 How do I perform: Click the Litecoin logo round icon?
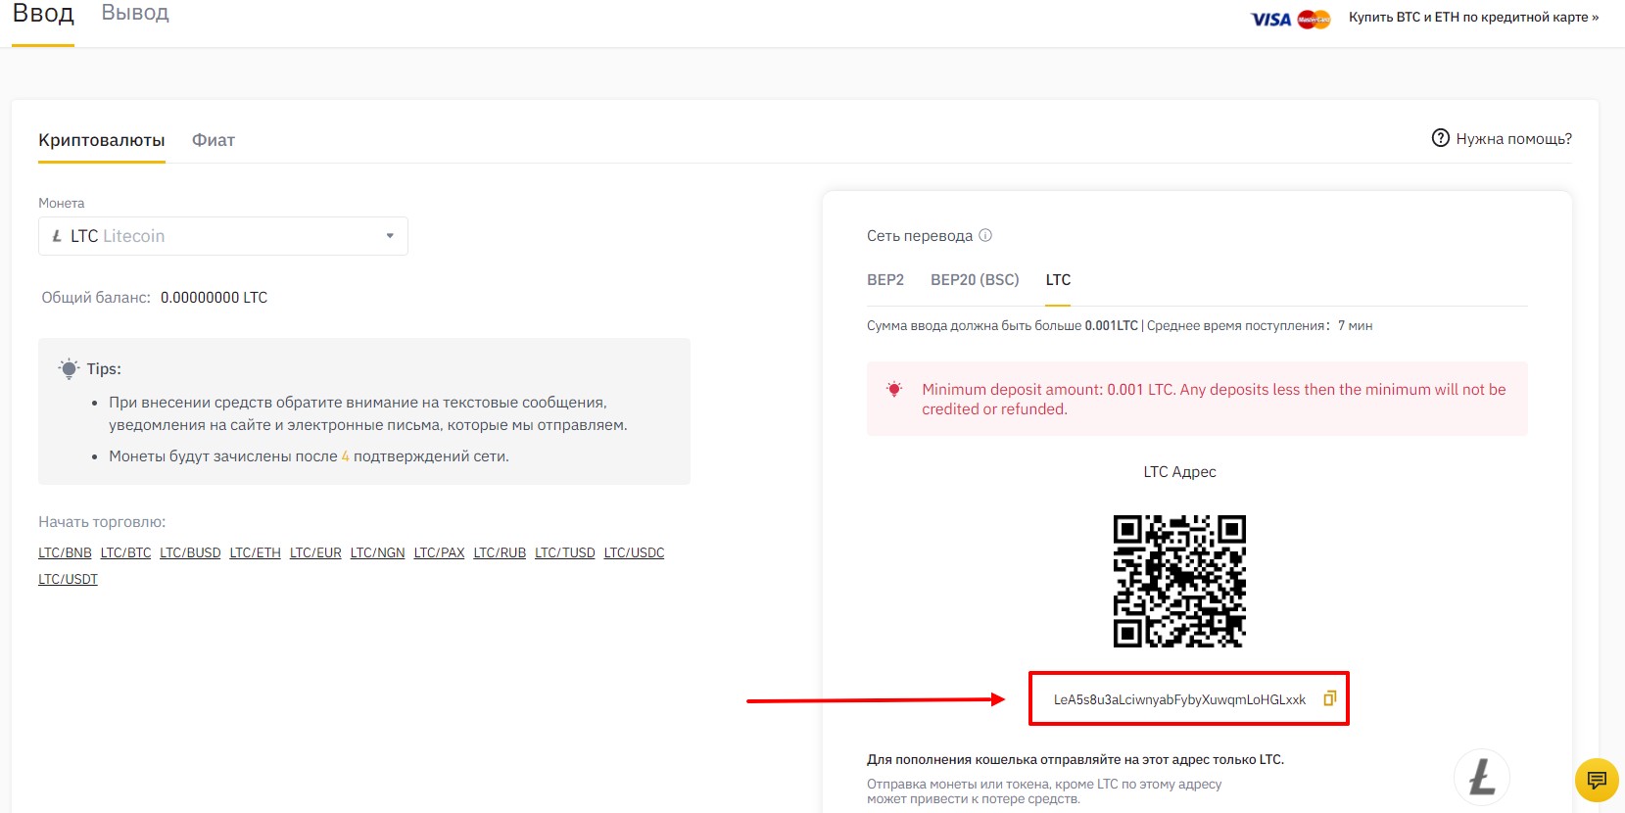coord(1481,778)
